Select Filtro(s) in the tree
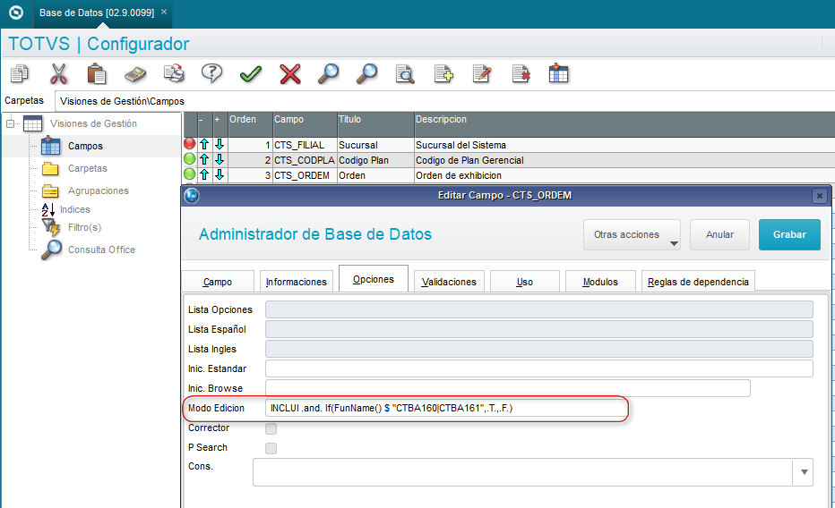This screenshot has height=508, width=835. point(84,227)
